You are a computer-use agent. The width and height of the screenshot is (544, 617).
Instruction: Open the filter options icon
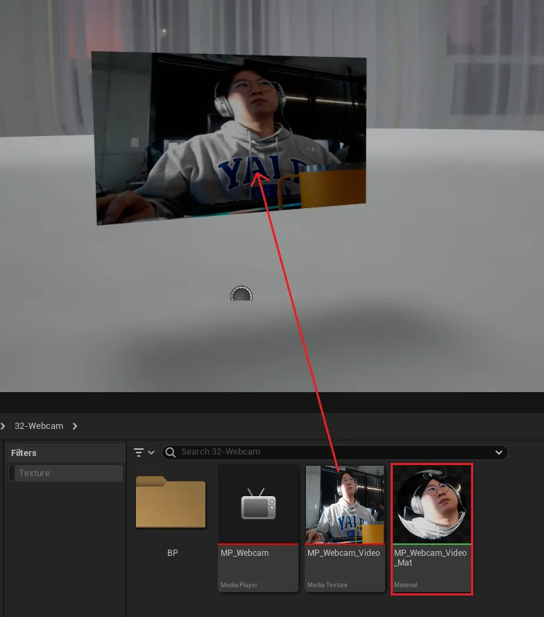click(x=139, y=453)
